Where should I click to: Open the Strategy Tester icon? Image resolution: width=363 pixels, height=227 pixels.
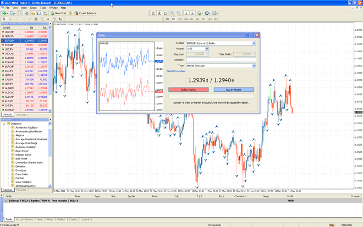pyautogui.click(x=45, y=13)
